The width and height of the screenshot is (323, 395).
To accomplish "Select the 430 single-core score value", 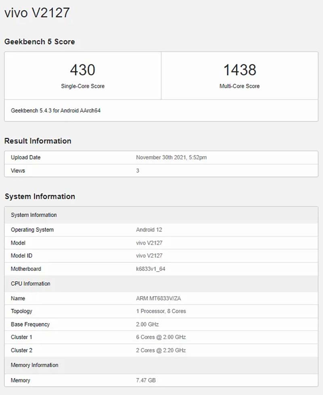I will pos(83,70).
